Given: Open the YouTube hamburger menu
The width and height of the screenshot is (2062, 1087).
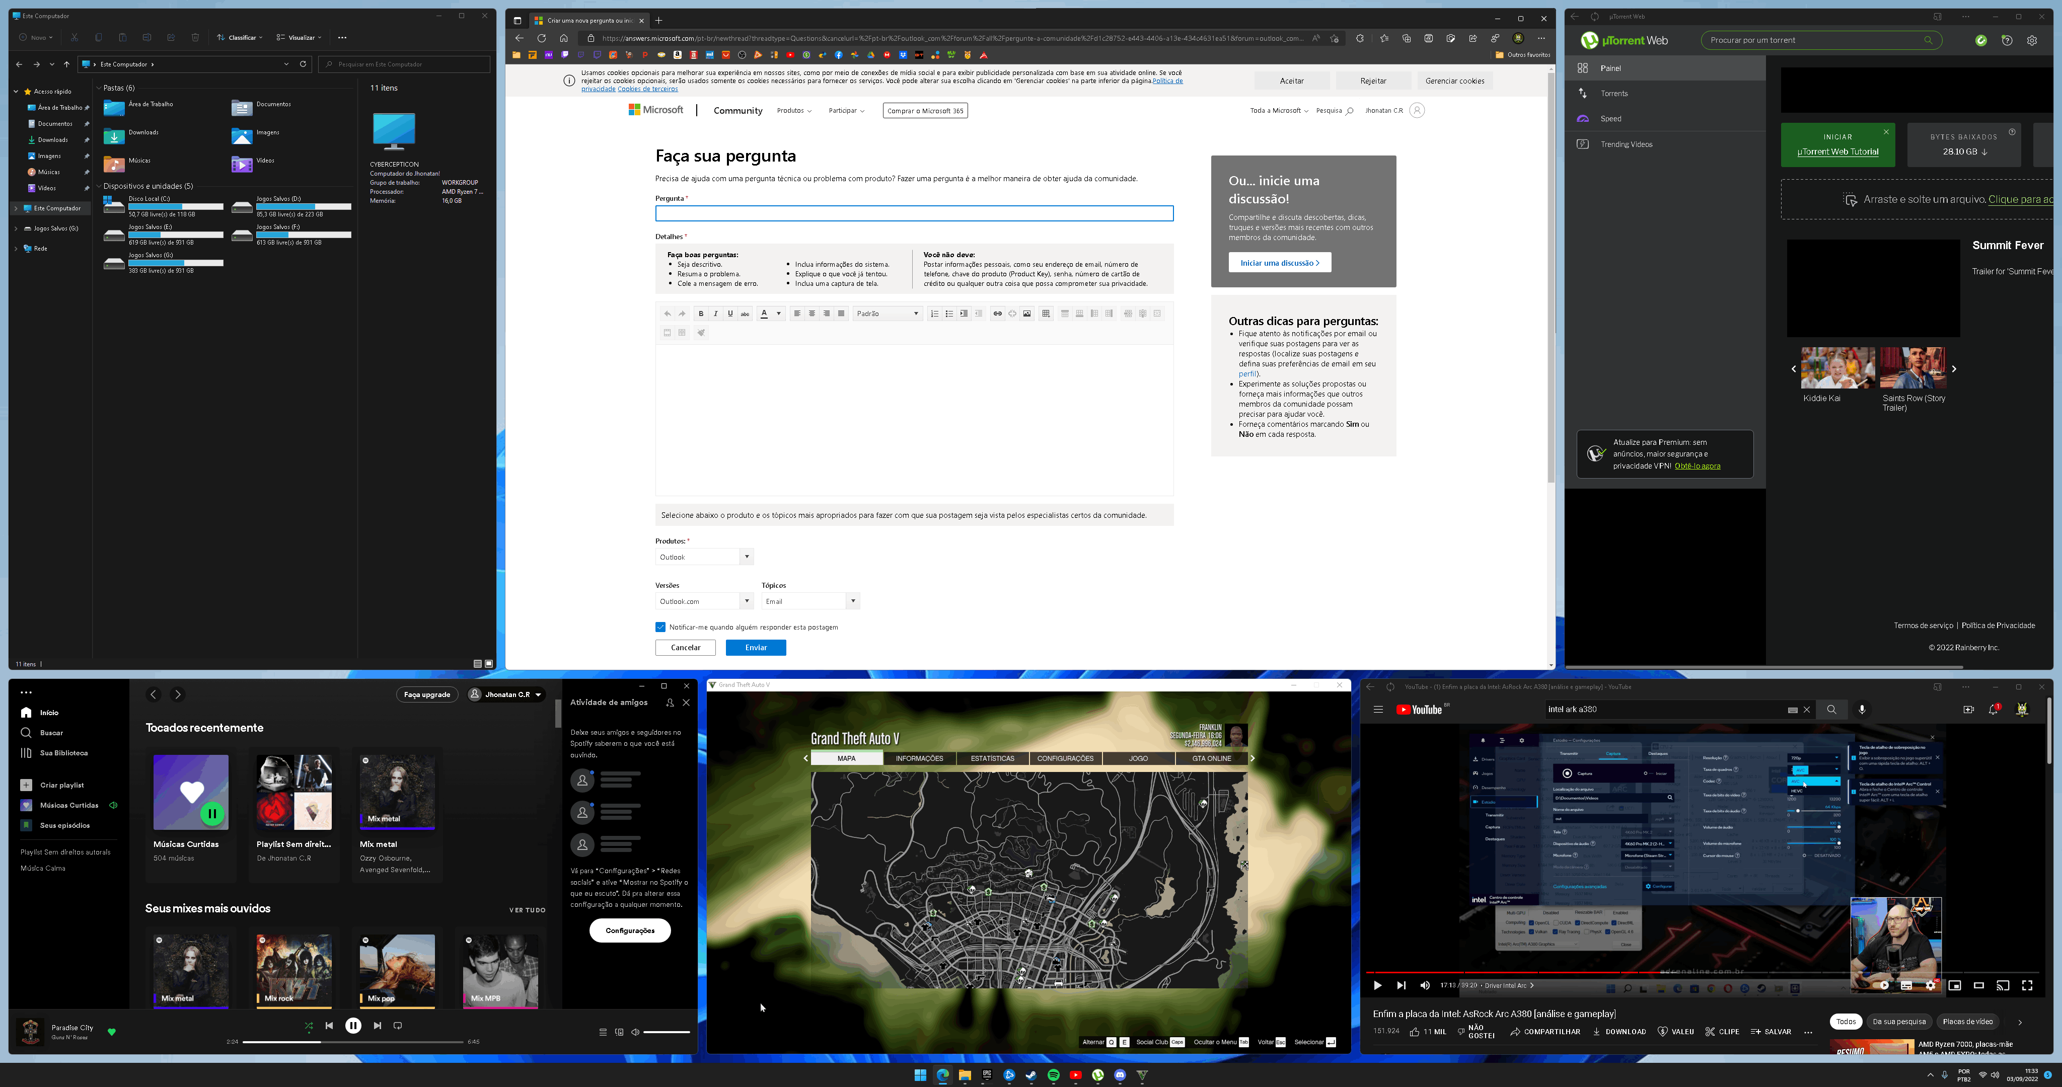Looking at the screenshot, I should 1378,709.
